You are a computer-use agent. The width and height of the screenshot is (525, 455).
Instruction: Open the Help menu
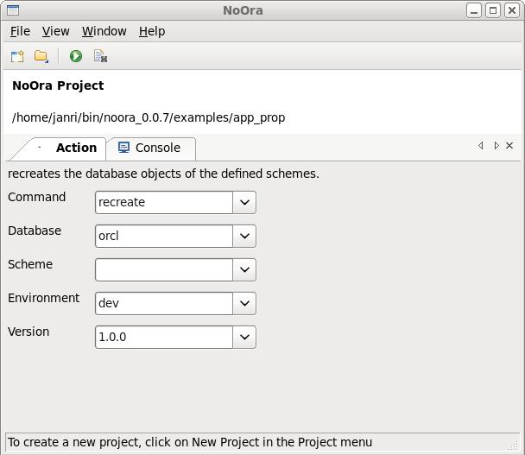point(152,31)
